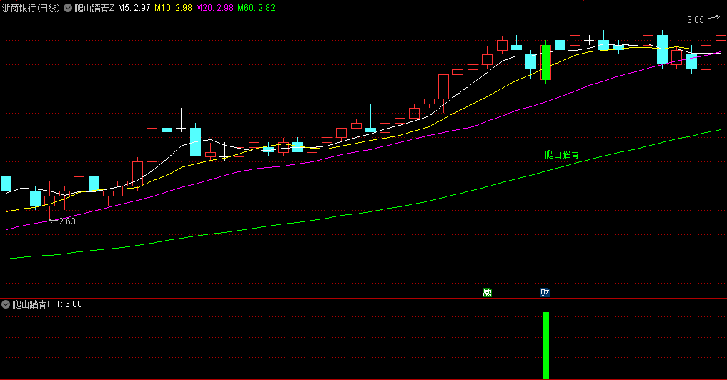
Task: Click the 2.63 low price label
Action: [x=67, y=221]
